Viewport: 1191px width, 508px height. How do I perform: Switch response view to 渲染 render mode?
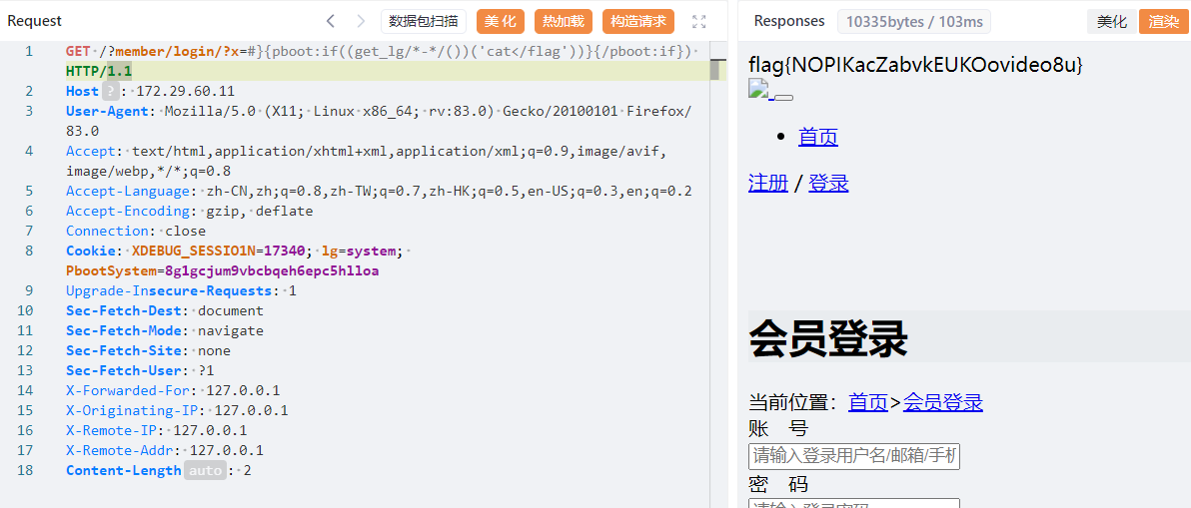point(1163,21)
